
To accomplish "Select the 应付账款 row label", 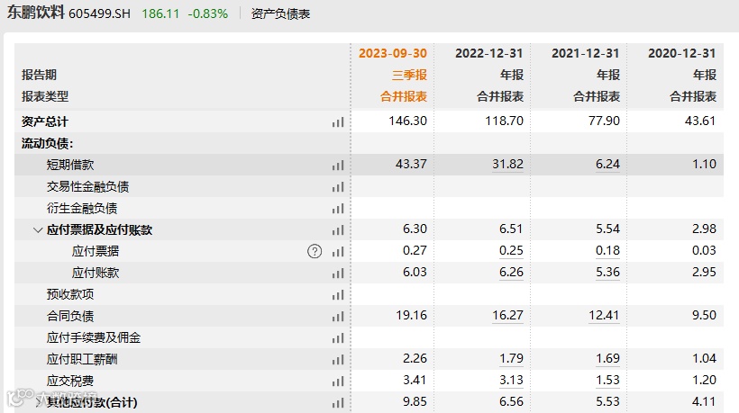I will [x=96, y=273].
